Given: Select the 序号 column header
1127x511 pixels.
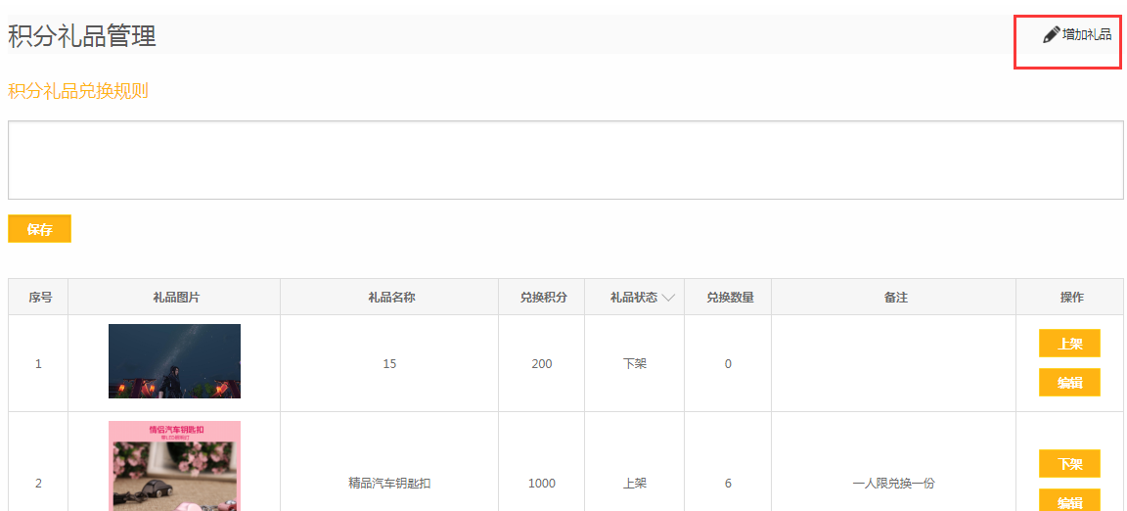Looking at the screenshot, I should 39,298.
